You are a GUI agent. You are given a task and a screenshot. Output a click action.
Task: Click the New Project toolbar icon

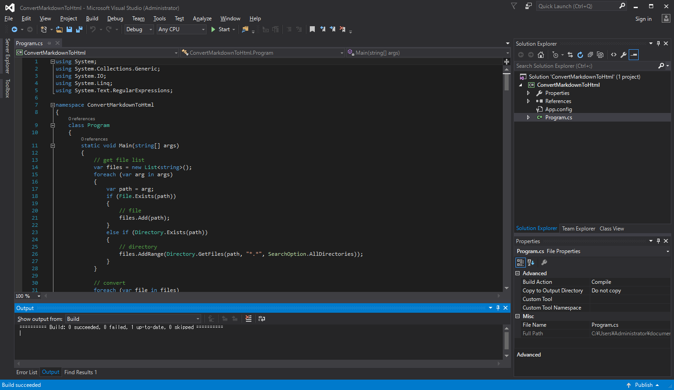click(x=43, y=29)
